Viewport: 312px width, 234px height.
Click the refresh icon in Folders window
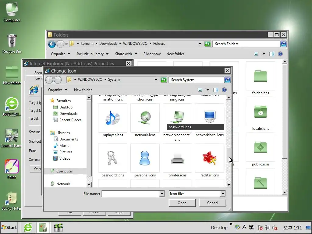point(207,44)
